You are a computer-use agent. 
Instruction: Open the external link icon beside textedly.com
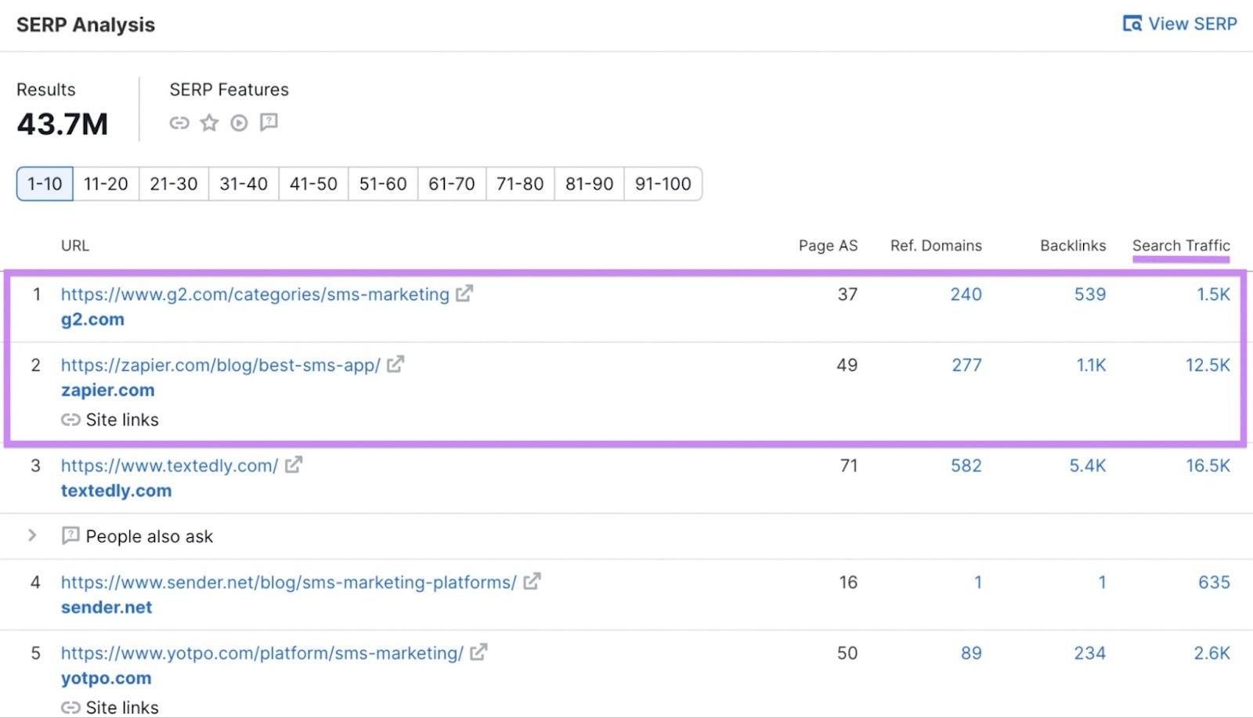294,464
